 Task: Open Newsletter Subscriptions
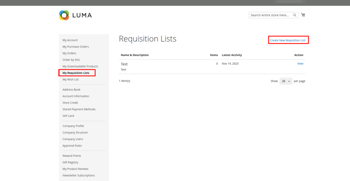[x=78, y=175]
